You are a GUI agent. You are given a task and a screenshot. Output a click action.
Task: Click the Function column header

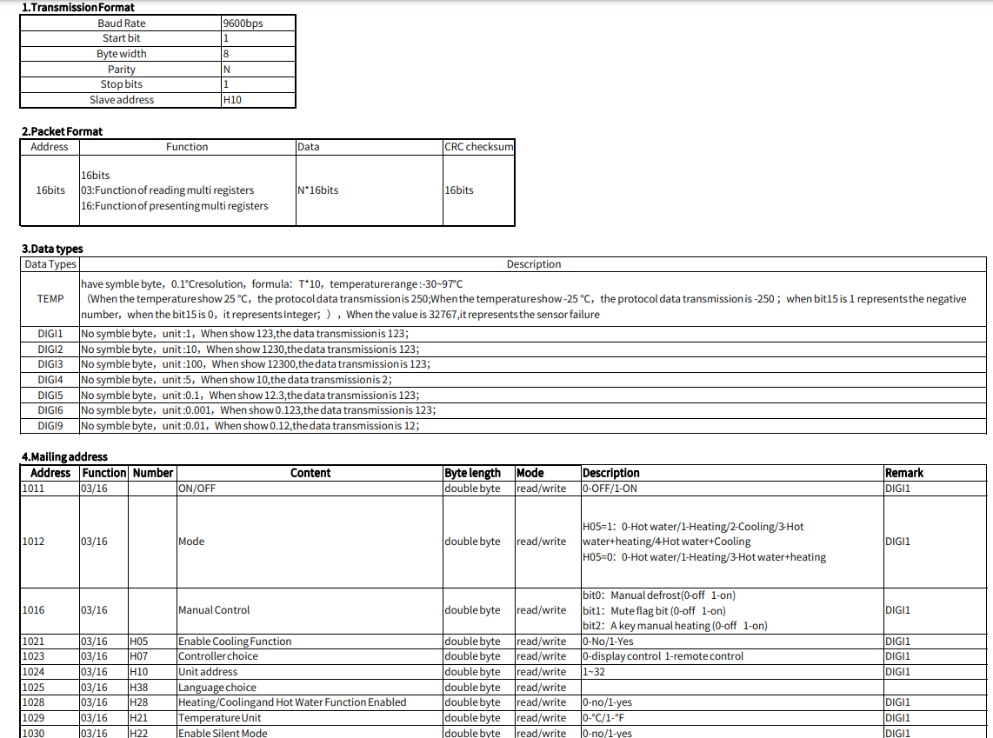(187, 146)
